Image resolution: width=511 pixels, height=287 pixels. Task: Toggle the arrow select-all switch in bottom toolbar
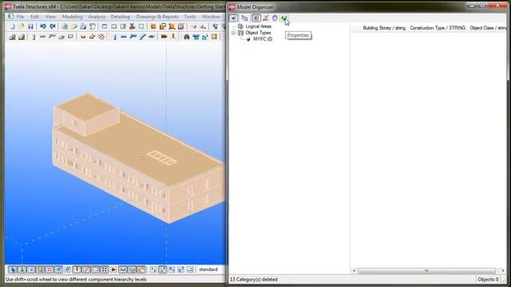point(13,269)
